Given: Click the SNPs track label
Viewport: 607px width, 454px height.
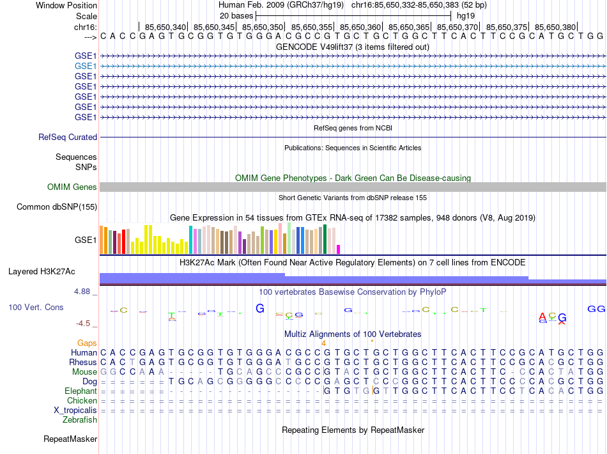Looking at the screenshot, I should click(x=86, y=167).
